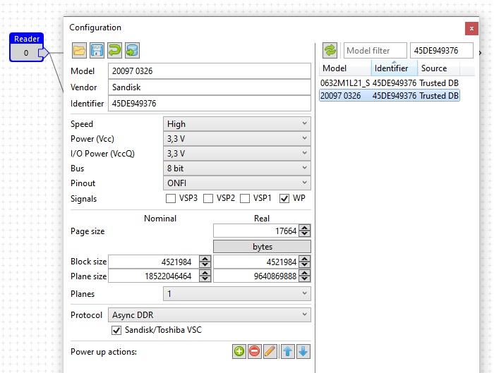Toggle the VSP1 signal checkbox
This screenshot has height=373, width=494.
[x=245, y=199]
